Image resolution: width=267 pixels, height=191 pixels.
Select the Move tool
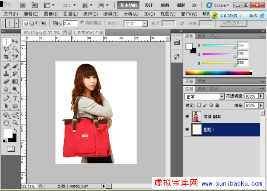[16, 42]
